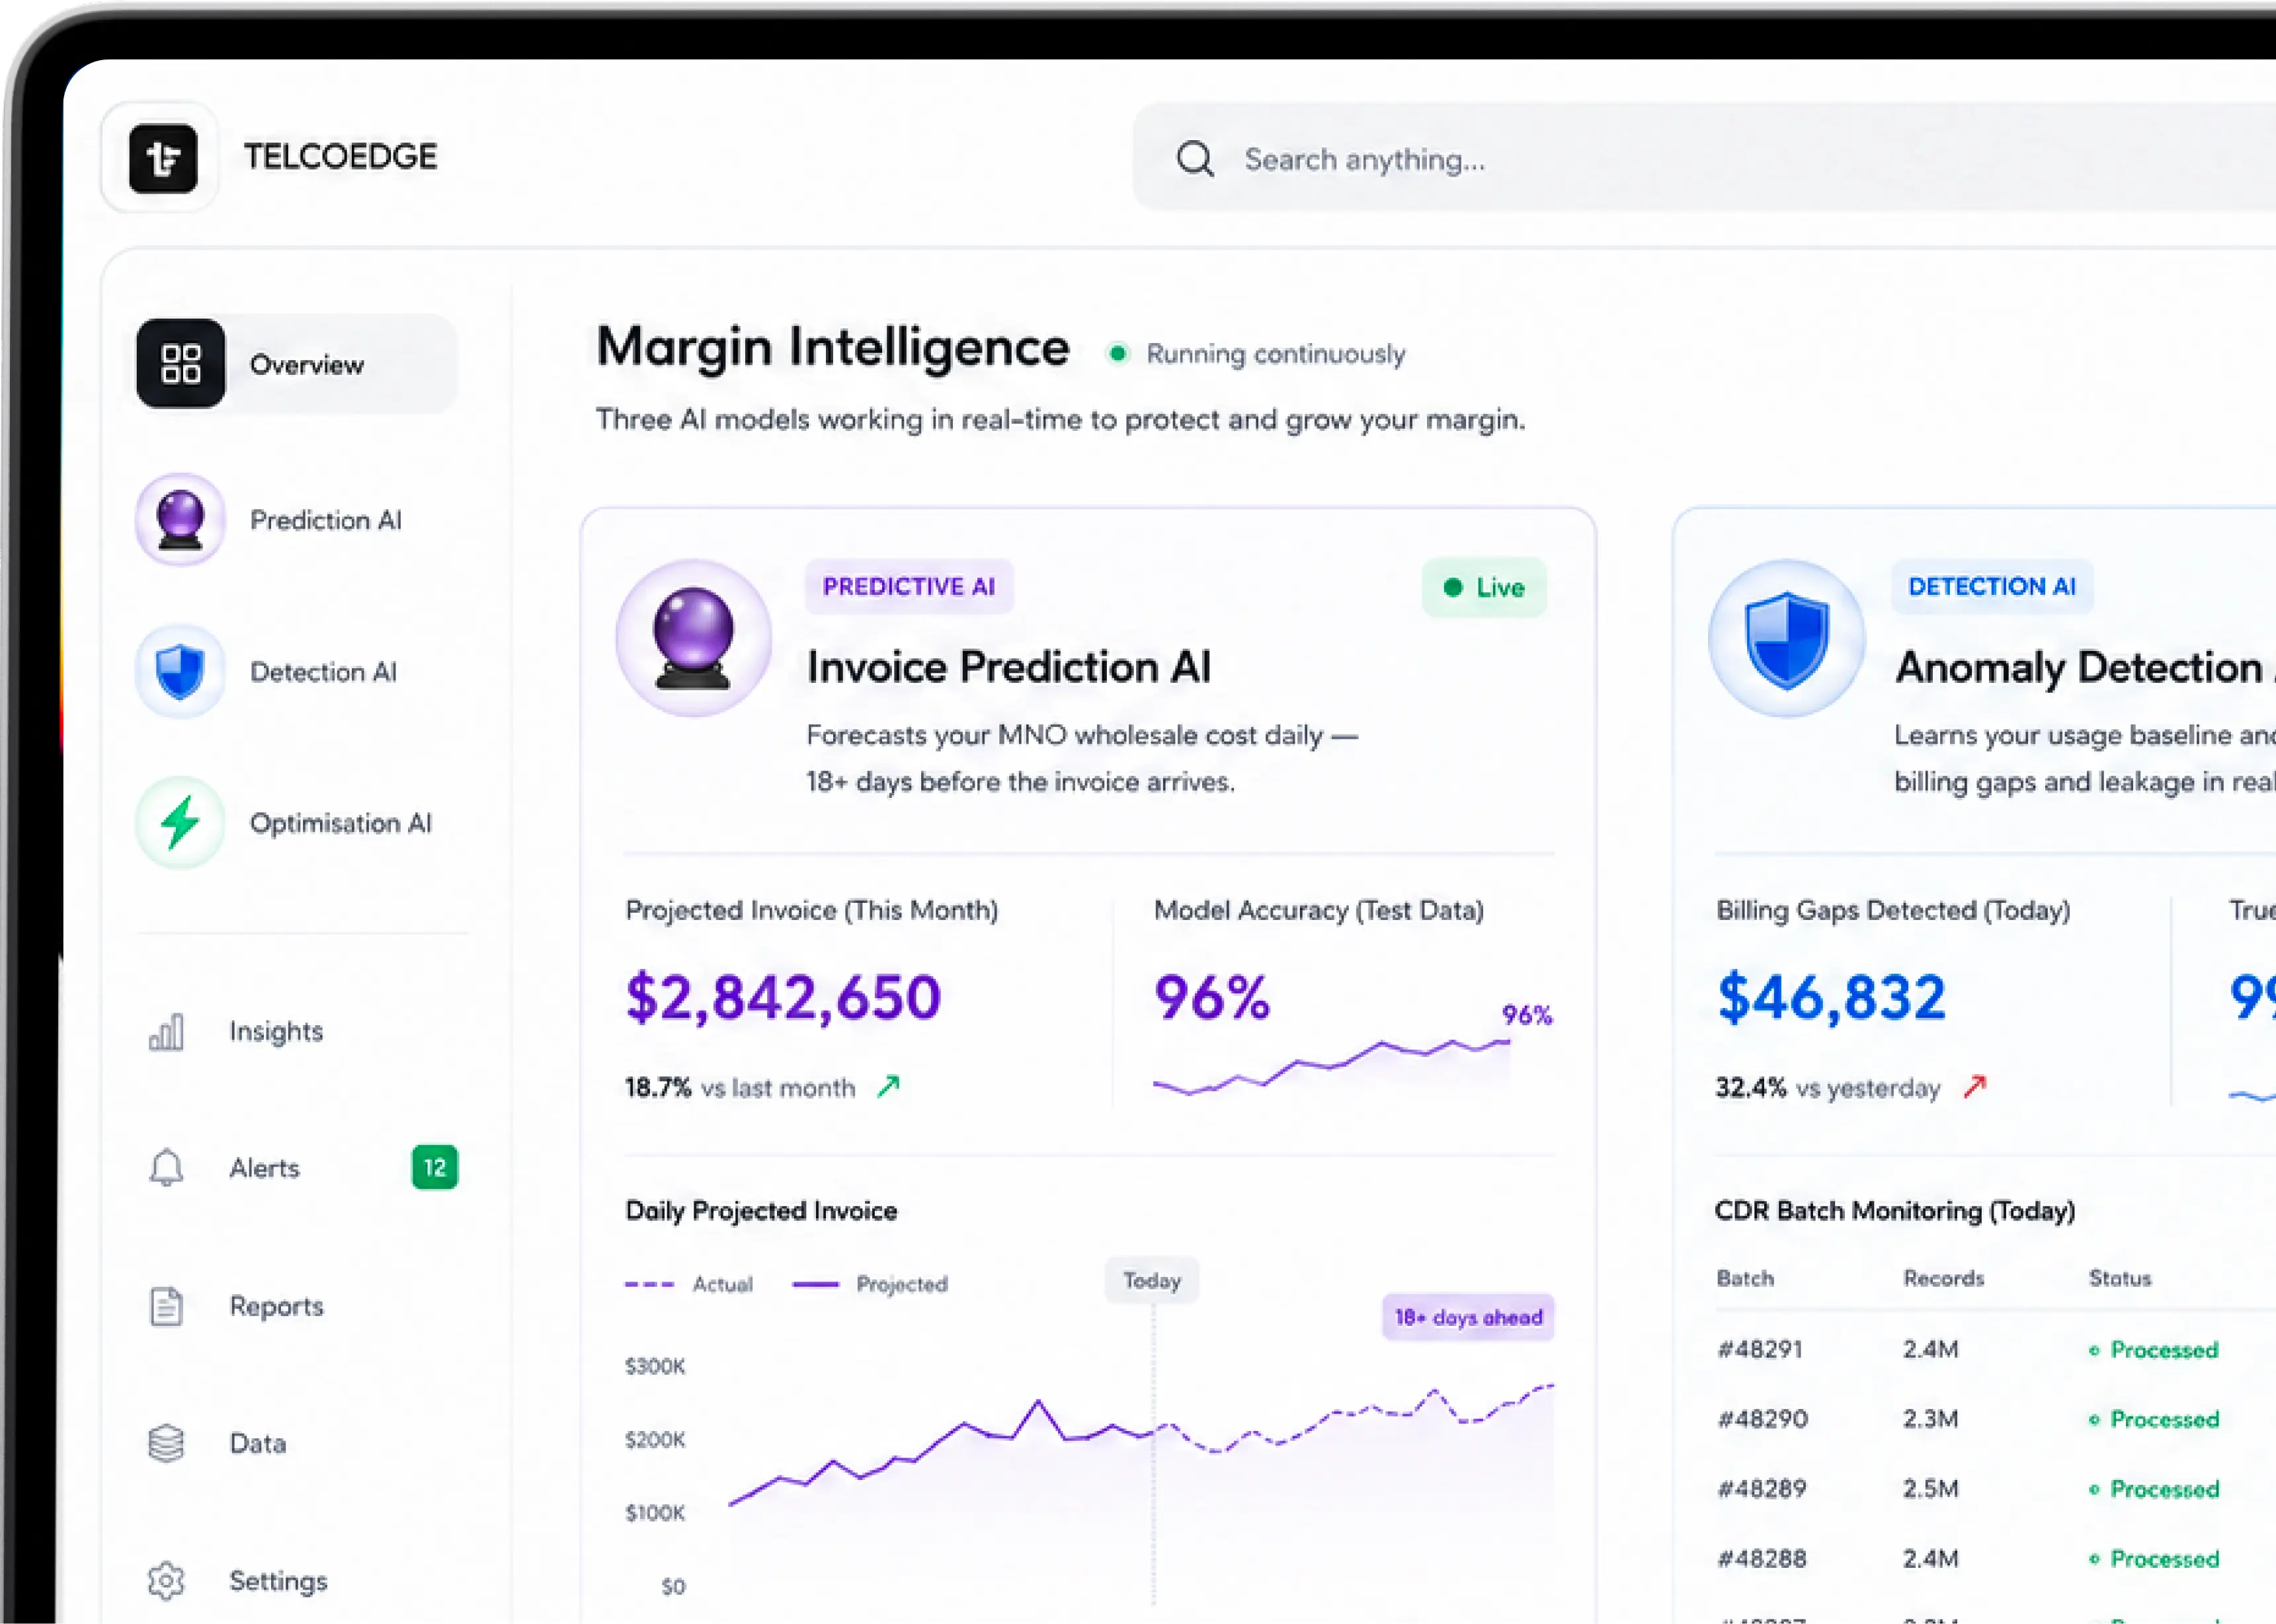Screen dimensions: 2276x1624
Task: Open the Overview menu item
Action: click(297, 363)
